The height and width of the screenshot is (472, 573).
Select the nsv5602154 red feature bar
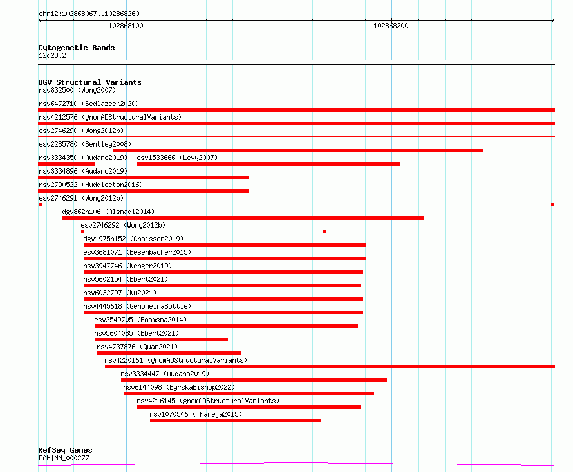(222, 286)
